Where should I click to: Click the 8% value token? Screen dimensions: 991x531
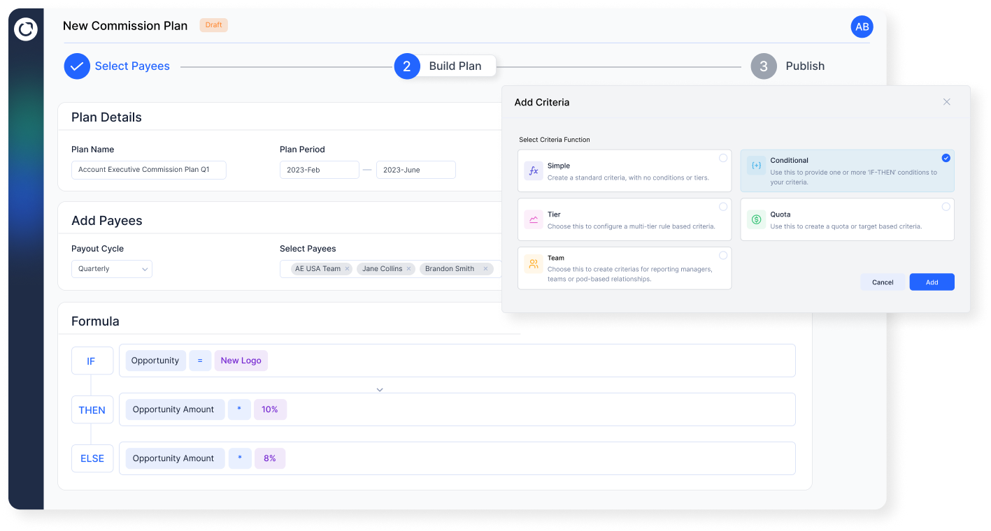tap(270, 458)
